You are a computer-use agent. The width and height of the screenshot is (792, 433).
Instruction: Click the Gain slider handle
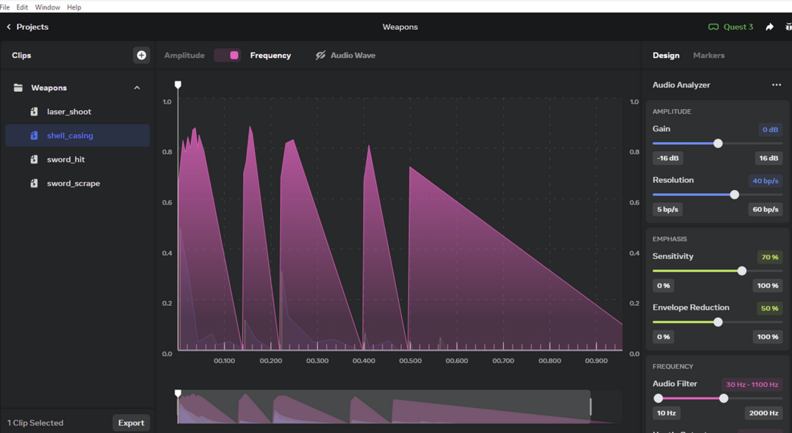[x=718, y=144]
